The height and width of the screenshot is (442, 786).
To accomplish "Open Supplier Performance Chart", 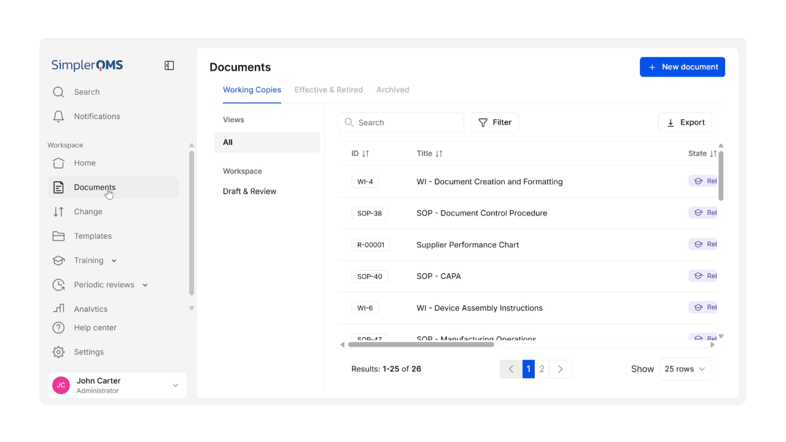I will 468,244.
